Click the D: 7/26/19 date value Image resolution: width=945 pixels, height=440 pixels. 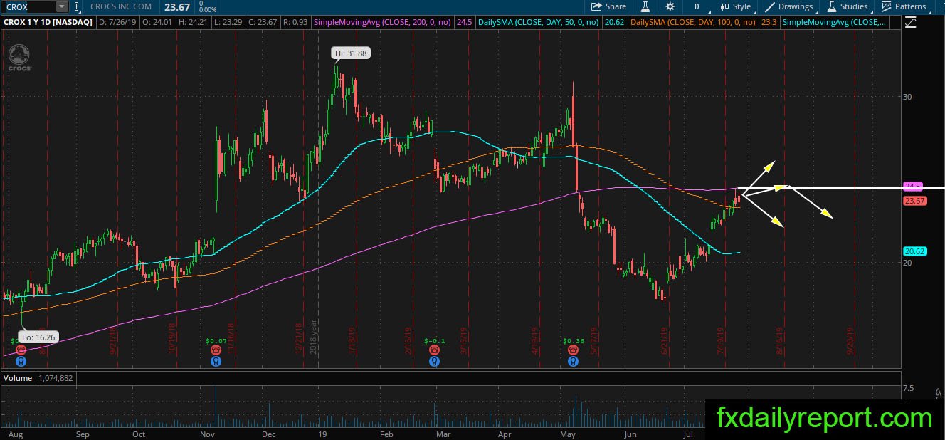tap(118, 23)
